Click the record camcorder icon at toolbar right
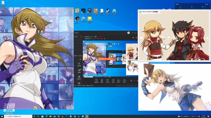The height and width of the screenshot is (118, 211). [131, 81]
